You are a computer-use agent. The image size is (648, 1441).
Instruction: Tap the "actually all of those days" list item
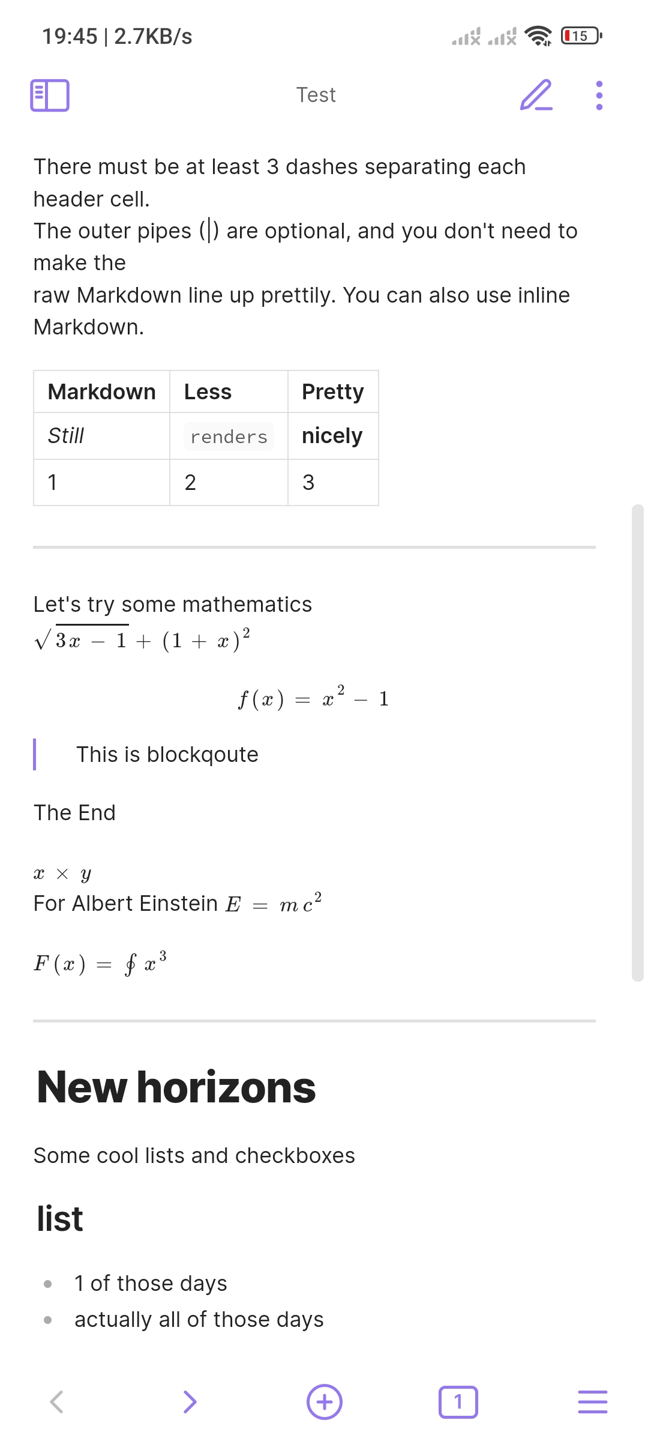[x=199, y=1320]
